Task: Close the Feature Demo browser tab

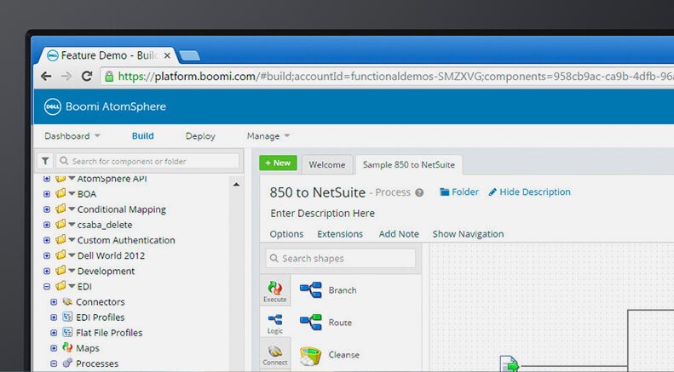Action: coord(167,56)
